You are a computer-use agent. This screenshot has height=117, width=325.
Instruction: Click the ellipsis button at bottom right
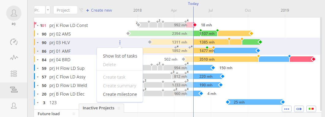(287, 109)
